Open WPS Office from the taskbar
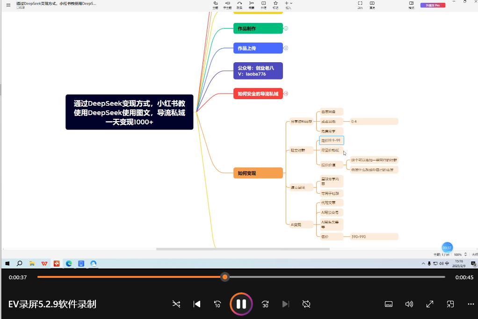Image resolution: width=478 pixels, height=319 pixels. pyautogui.click(x=44, y=263)
